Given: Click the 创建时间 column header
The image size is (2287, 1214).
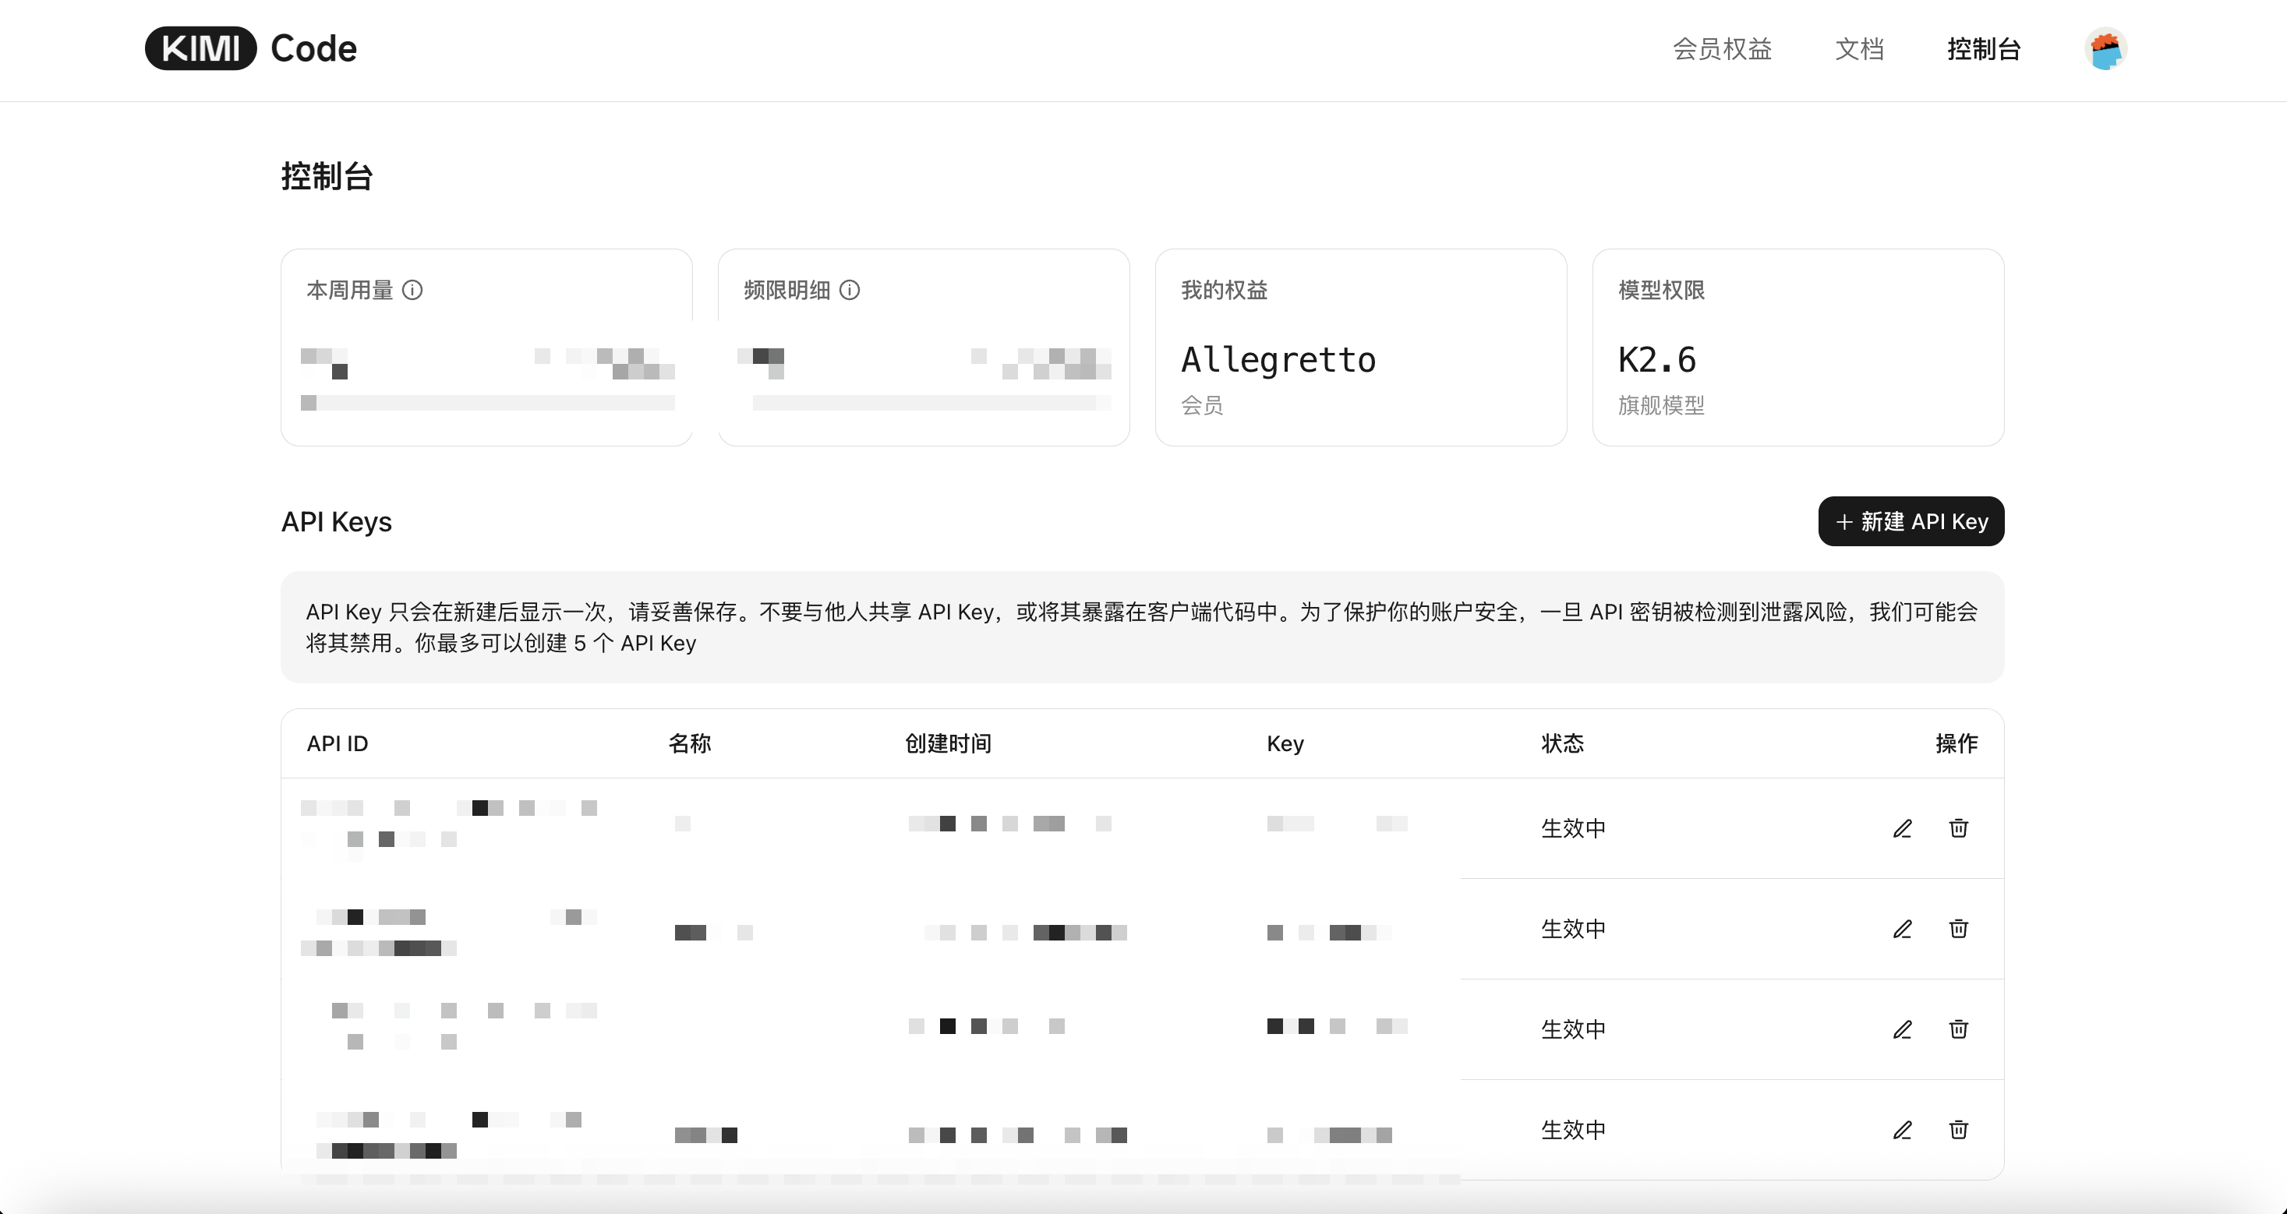Looking at the screenshot, I should [x=948, y=743].
